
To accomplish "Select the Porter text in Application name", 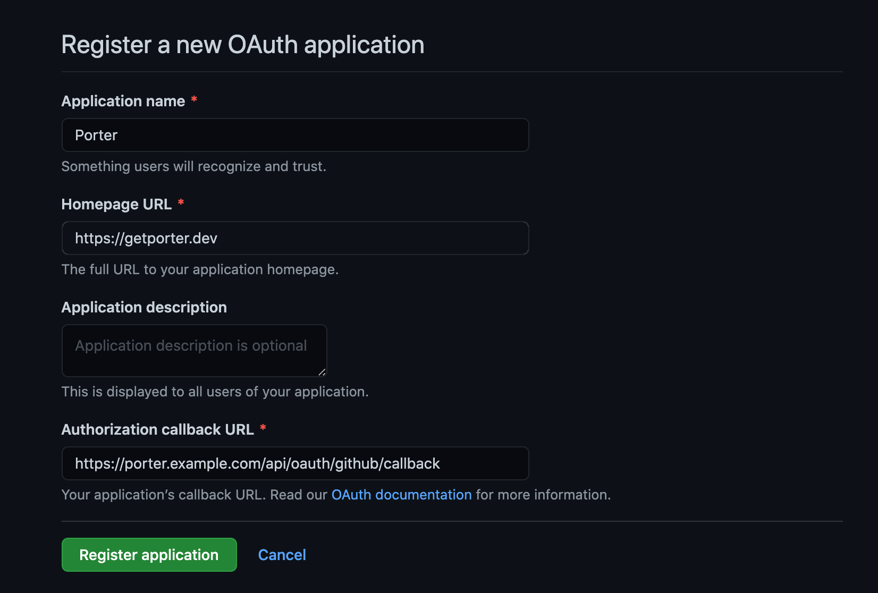I will [96, 135].
